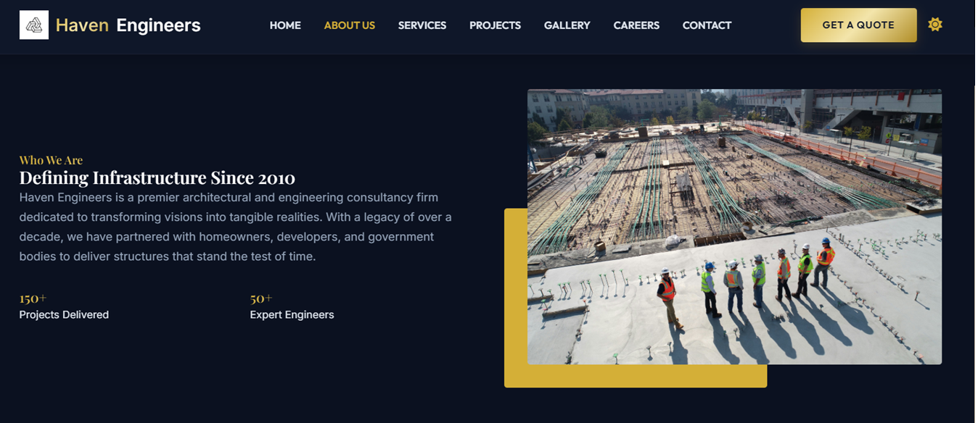978x423 pixels.
Task: Click the 'Expert Engineers' text label
Action: tap(292, 314)
